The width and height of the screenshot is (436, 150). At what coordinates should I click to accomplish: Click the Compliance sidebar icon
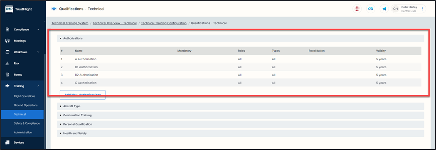click(8, 30)
